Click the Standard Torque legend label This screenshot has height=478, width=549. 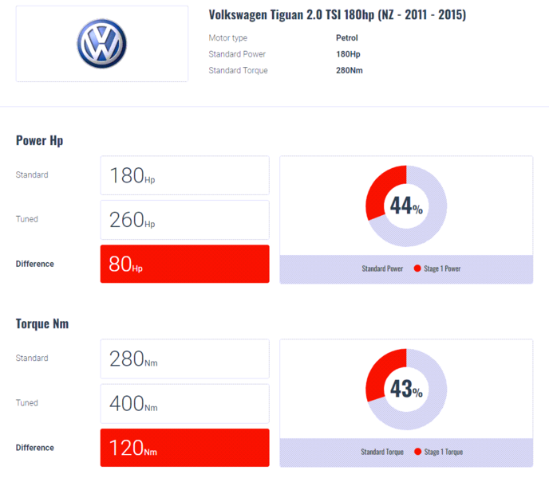(x=382, y=452)
